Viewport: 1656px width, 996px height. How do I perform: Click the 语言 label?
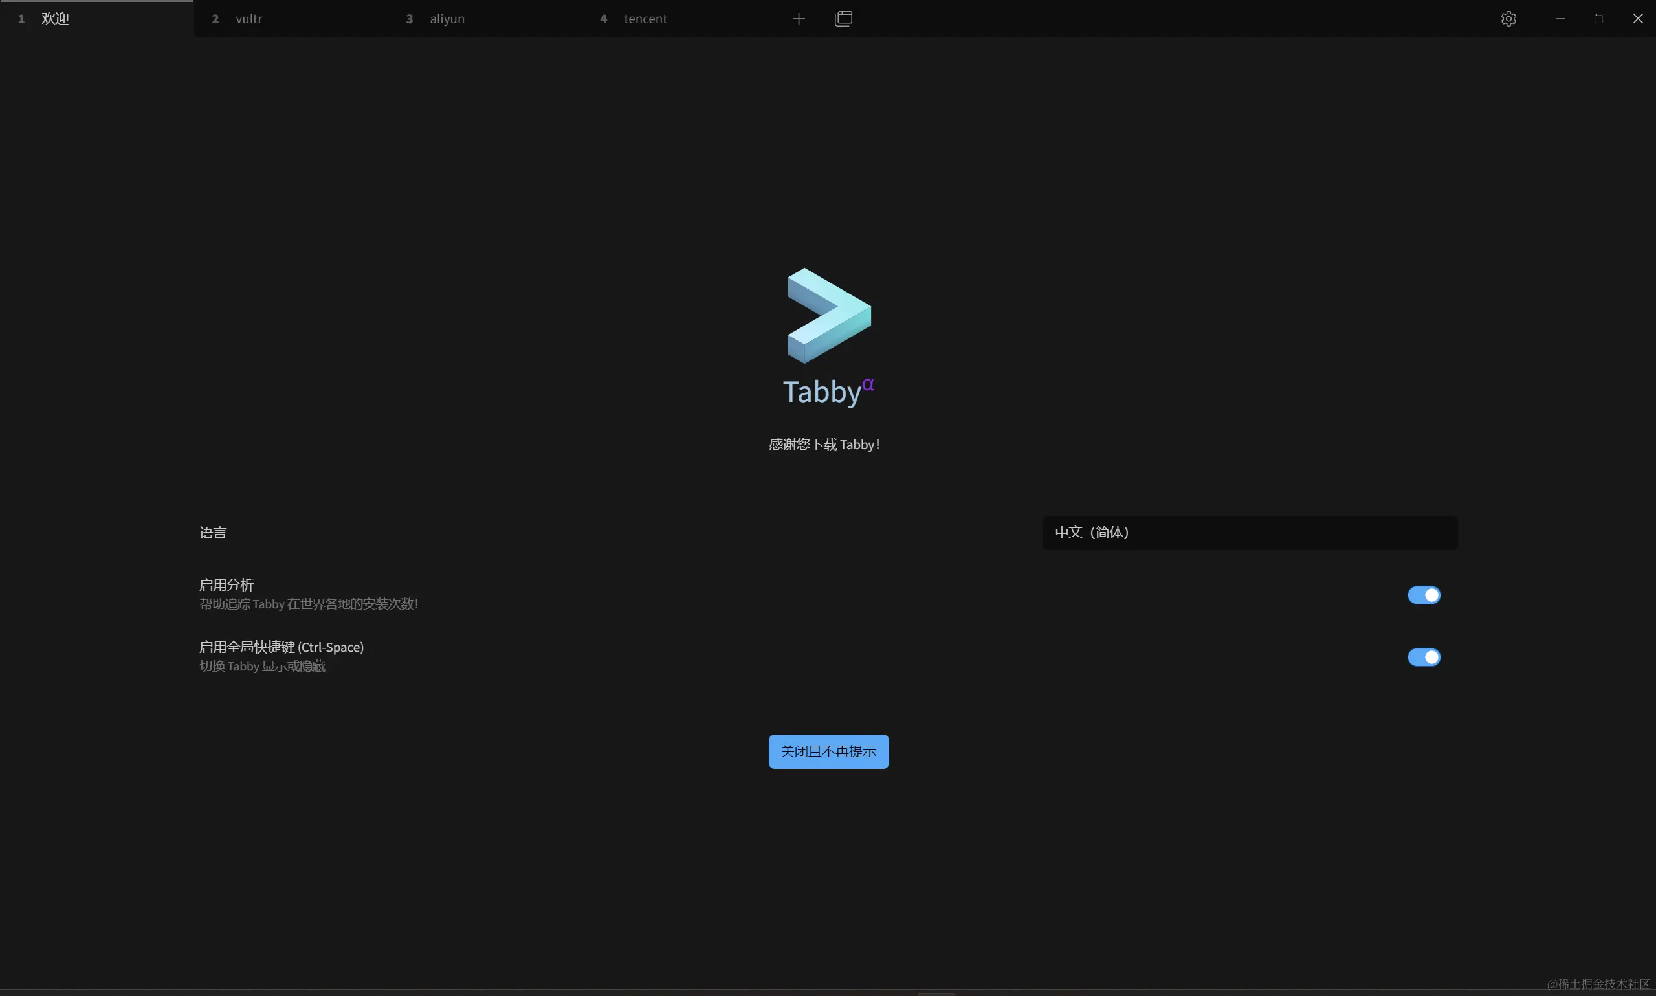pos(213,533)
